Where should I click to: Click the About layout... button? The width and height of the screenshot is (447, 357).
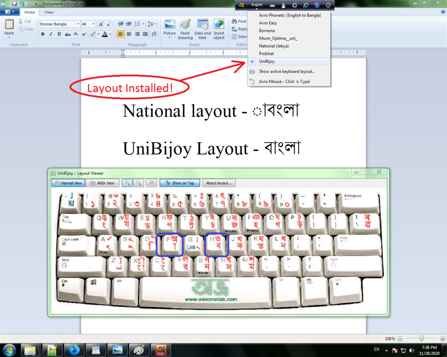click(219, 183)
